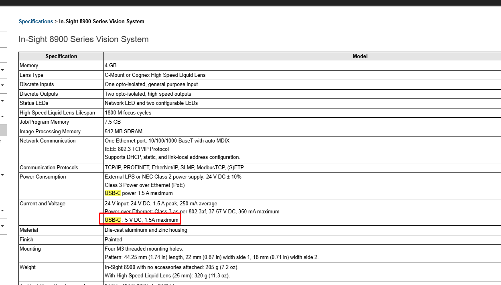Click 'One Ethernet port, 10/100/1000 BaseT with auto MDIX'
Image resolution: width=501 pixels, height=285 pixels.
167,141
